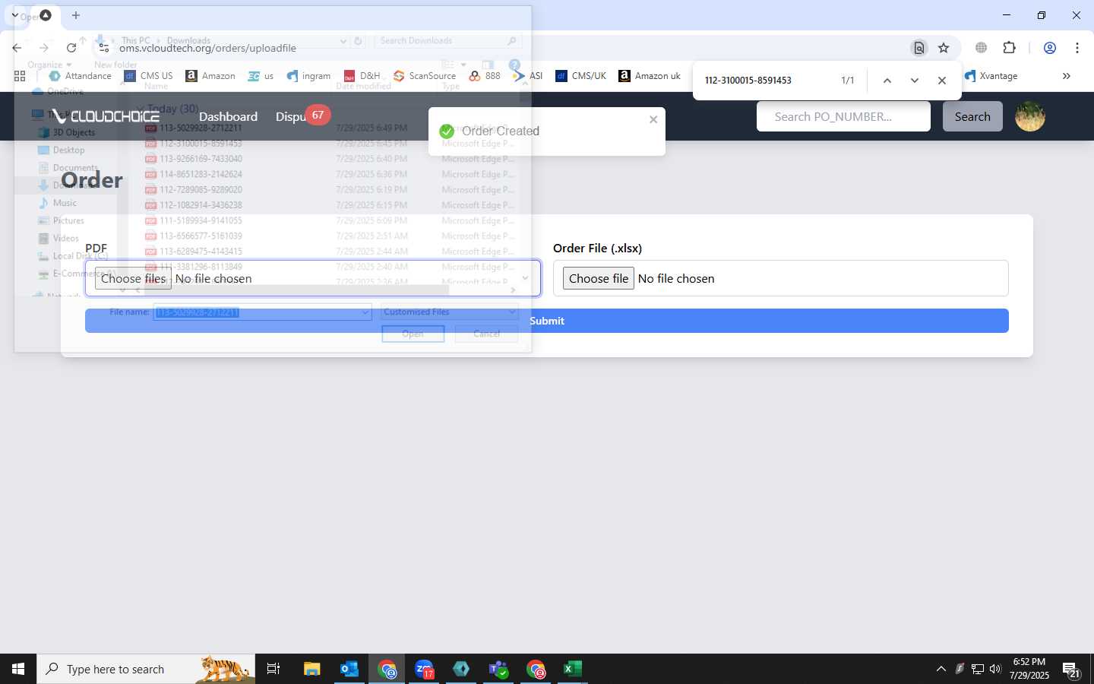This screenshot has height=684, width=1094.
Task: Open the Chrome profile icon
Action: tap(1050, 48)
